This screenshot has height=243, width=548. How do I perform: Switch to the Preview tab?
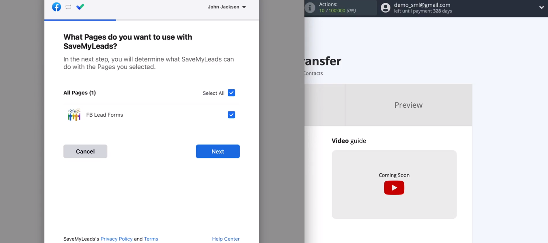click(x=408, y=105)
